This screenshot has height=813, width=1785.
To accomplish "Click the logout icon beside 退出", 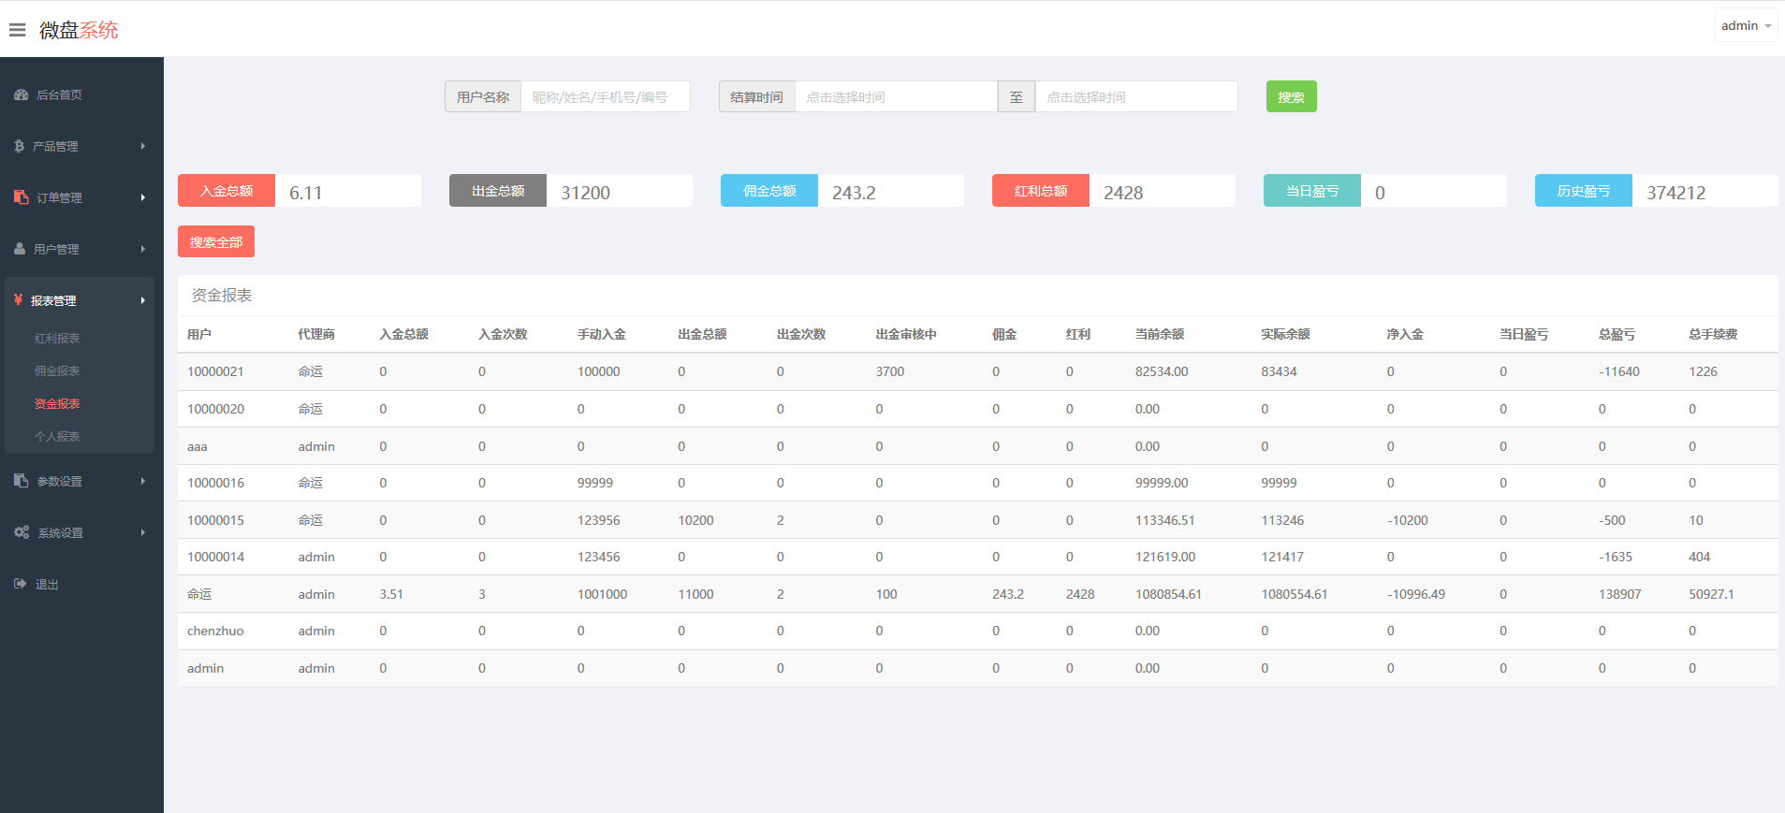I will tap(20, 584).
